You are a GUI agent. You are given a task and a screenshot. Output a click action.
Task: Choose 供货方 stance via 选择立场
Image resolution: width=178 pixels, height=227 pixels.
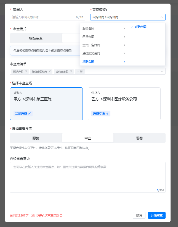click(x=101, y=113)
